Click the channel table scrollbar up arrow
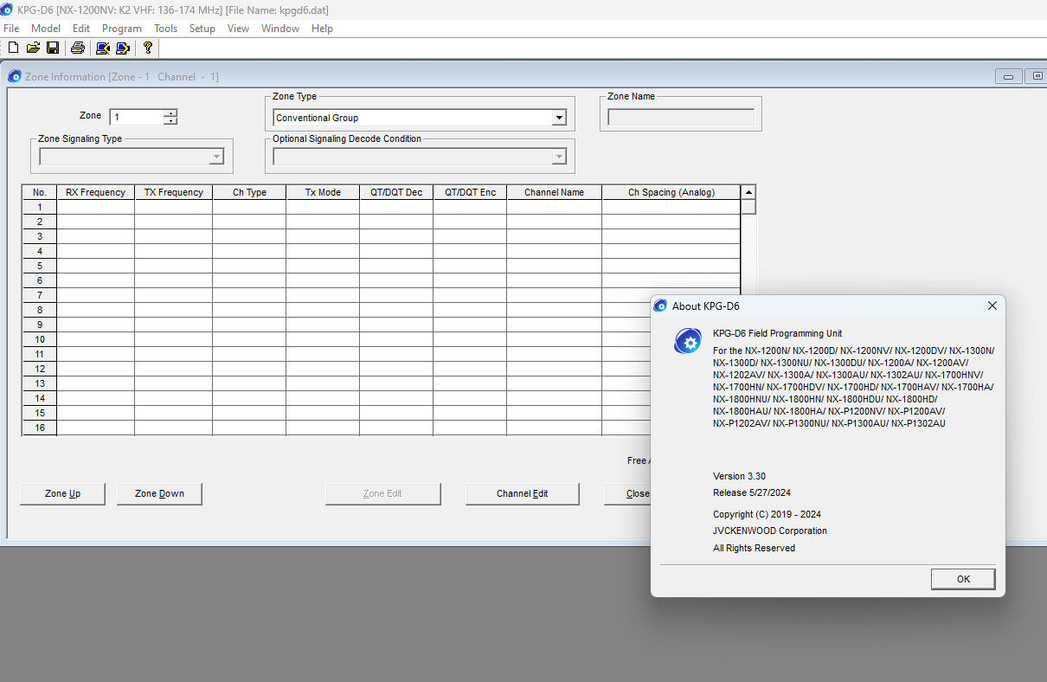1047x682 pixels. click(x=748, y=192)
